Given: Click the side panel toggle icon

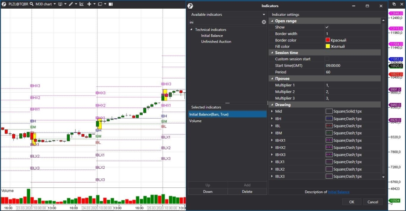Looking at the screenshot, I should coord(110,4).
